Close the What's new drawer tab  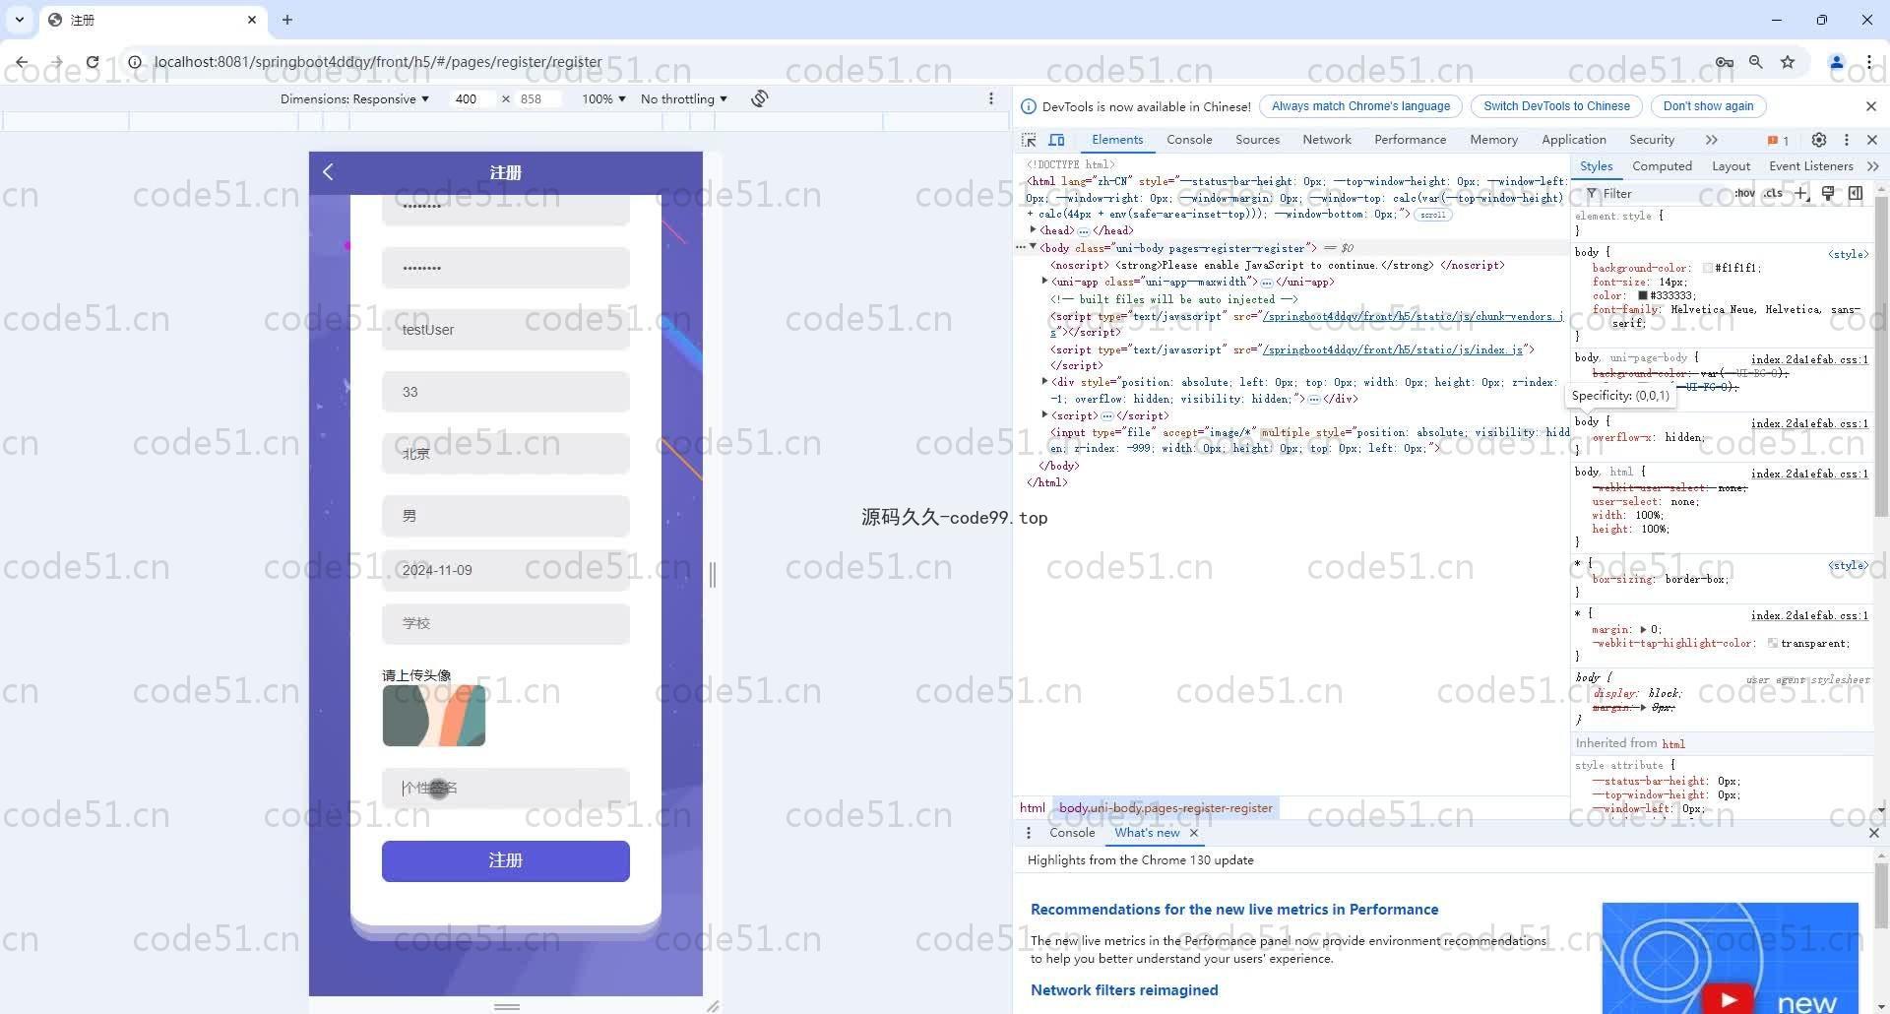[x=1194, y=833]
